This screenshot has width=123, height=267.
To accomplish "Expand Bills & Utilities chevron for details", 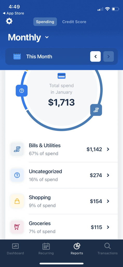I will coord(108,149).
